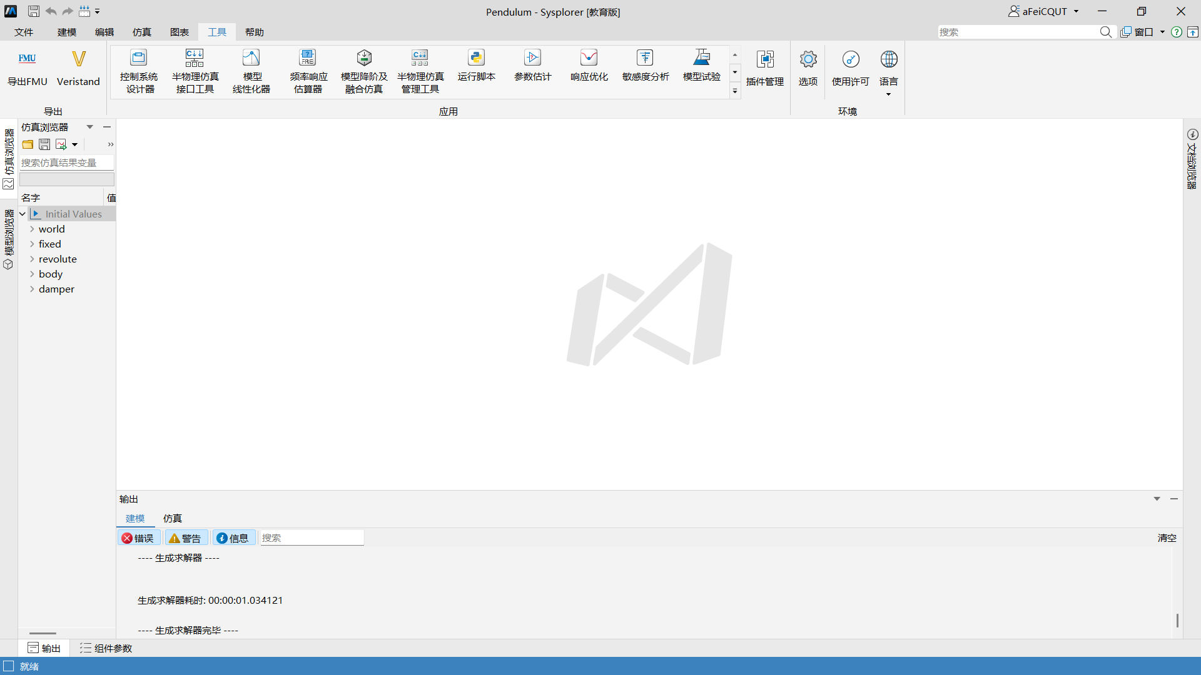
Task: Click the redo arrow in title bar
Action: 68,11
